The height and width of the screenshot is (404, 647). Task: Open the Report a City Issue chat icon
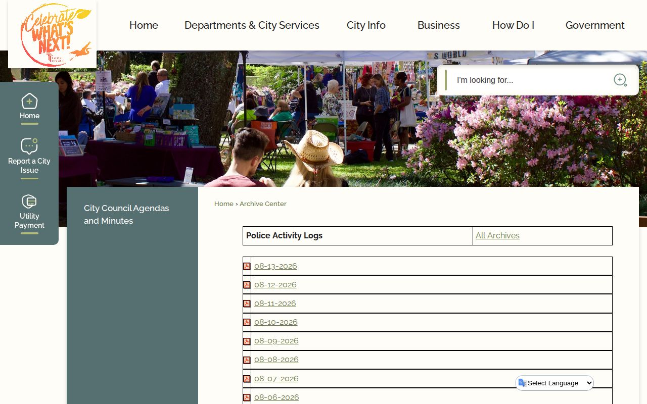pyautogui.click(x=29, y=146)
